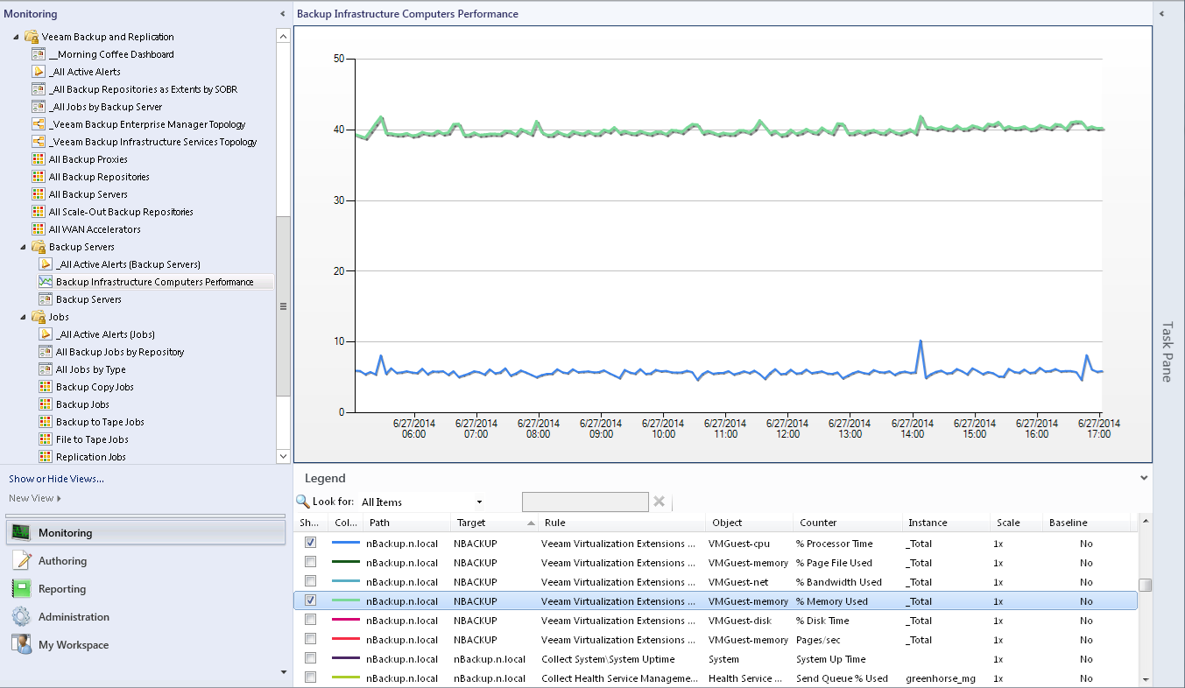This screenshot has width=1185, height=688.
Task: Sort legend by Counter column header
Action: pos(847,523)
